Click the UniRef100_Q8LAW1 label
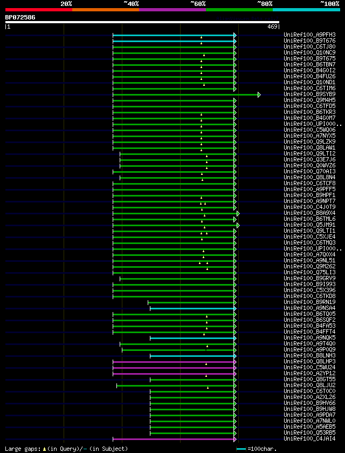 [309, 147]
